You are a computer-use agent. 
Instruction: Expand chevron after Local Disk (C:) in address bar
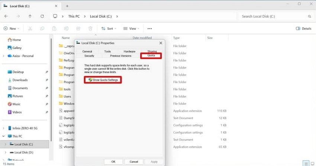click(x=117, y=16)
